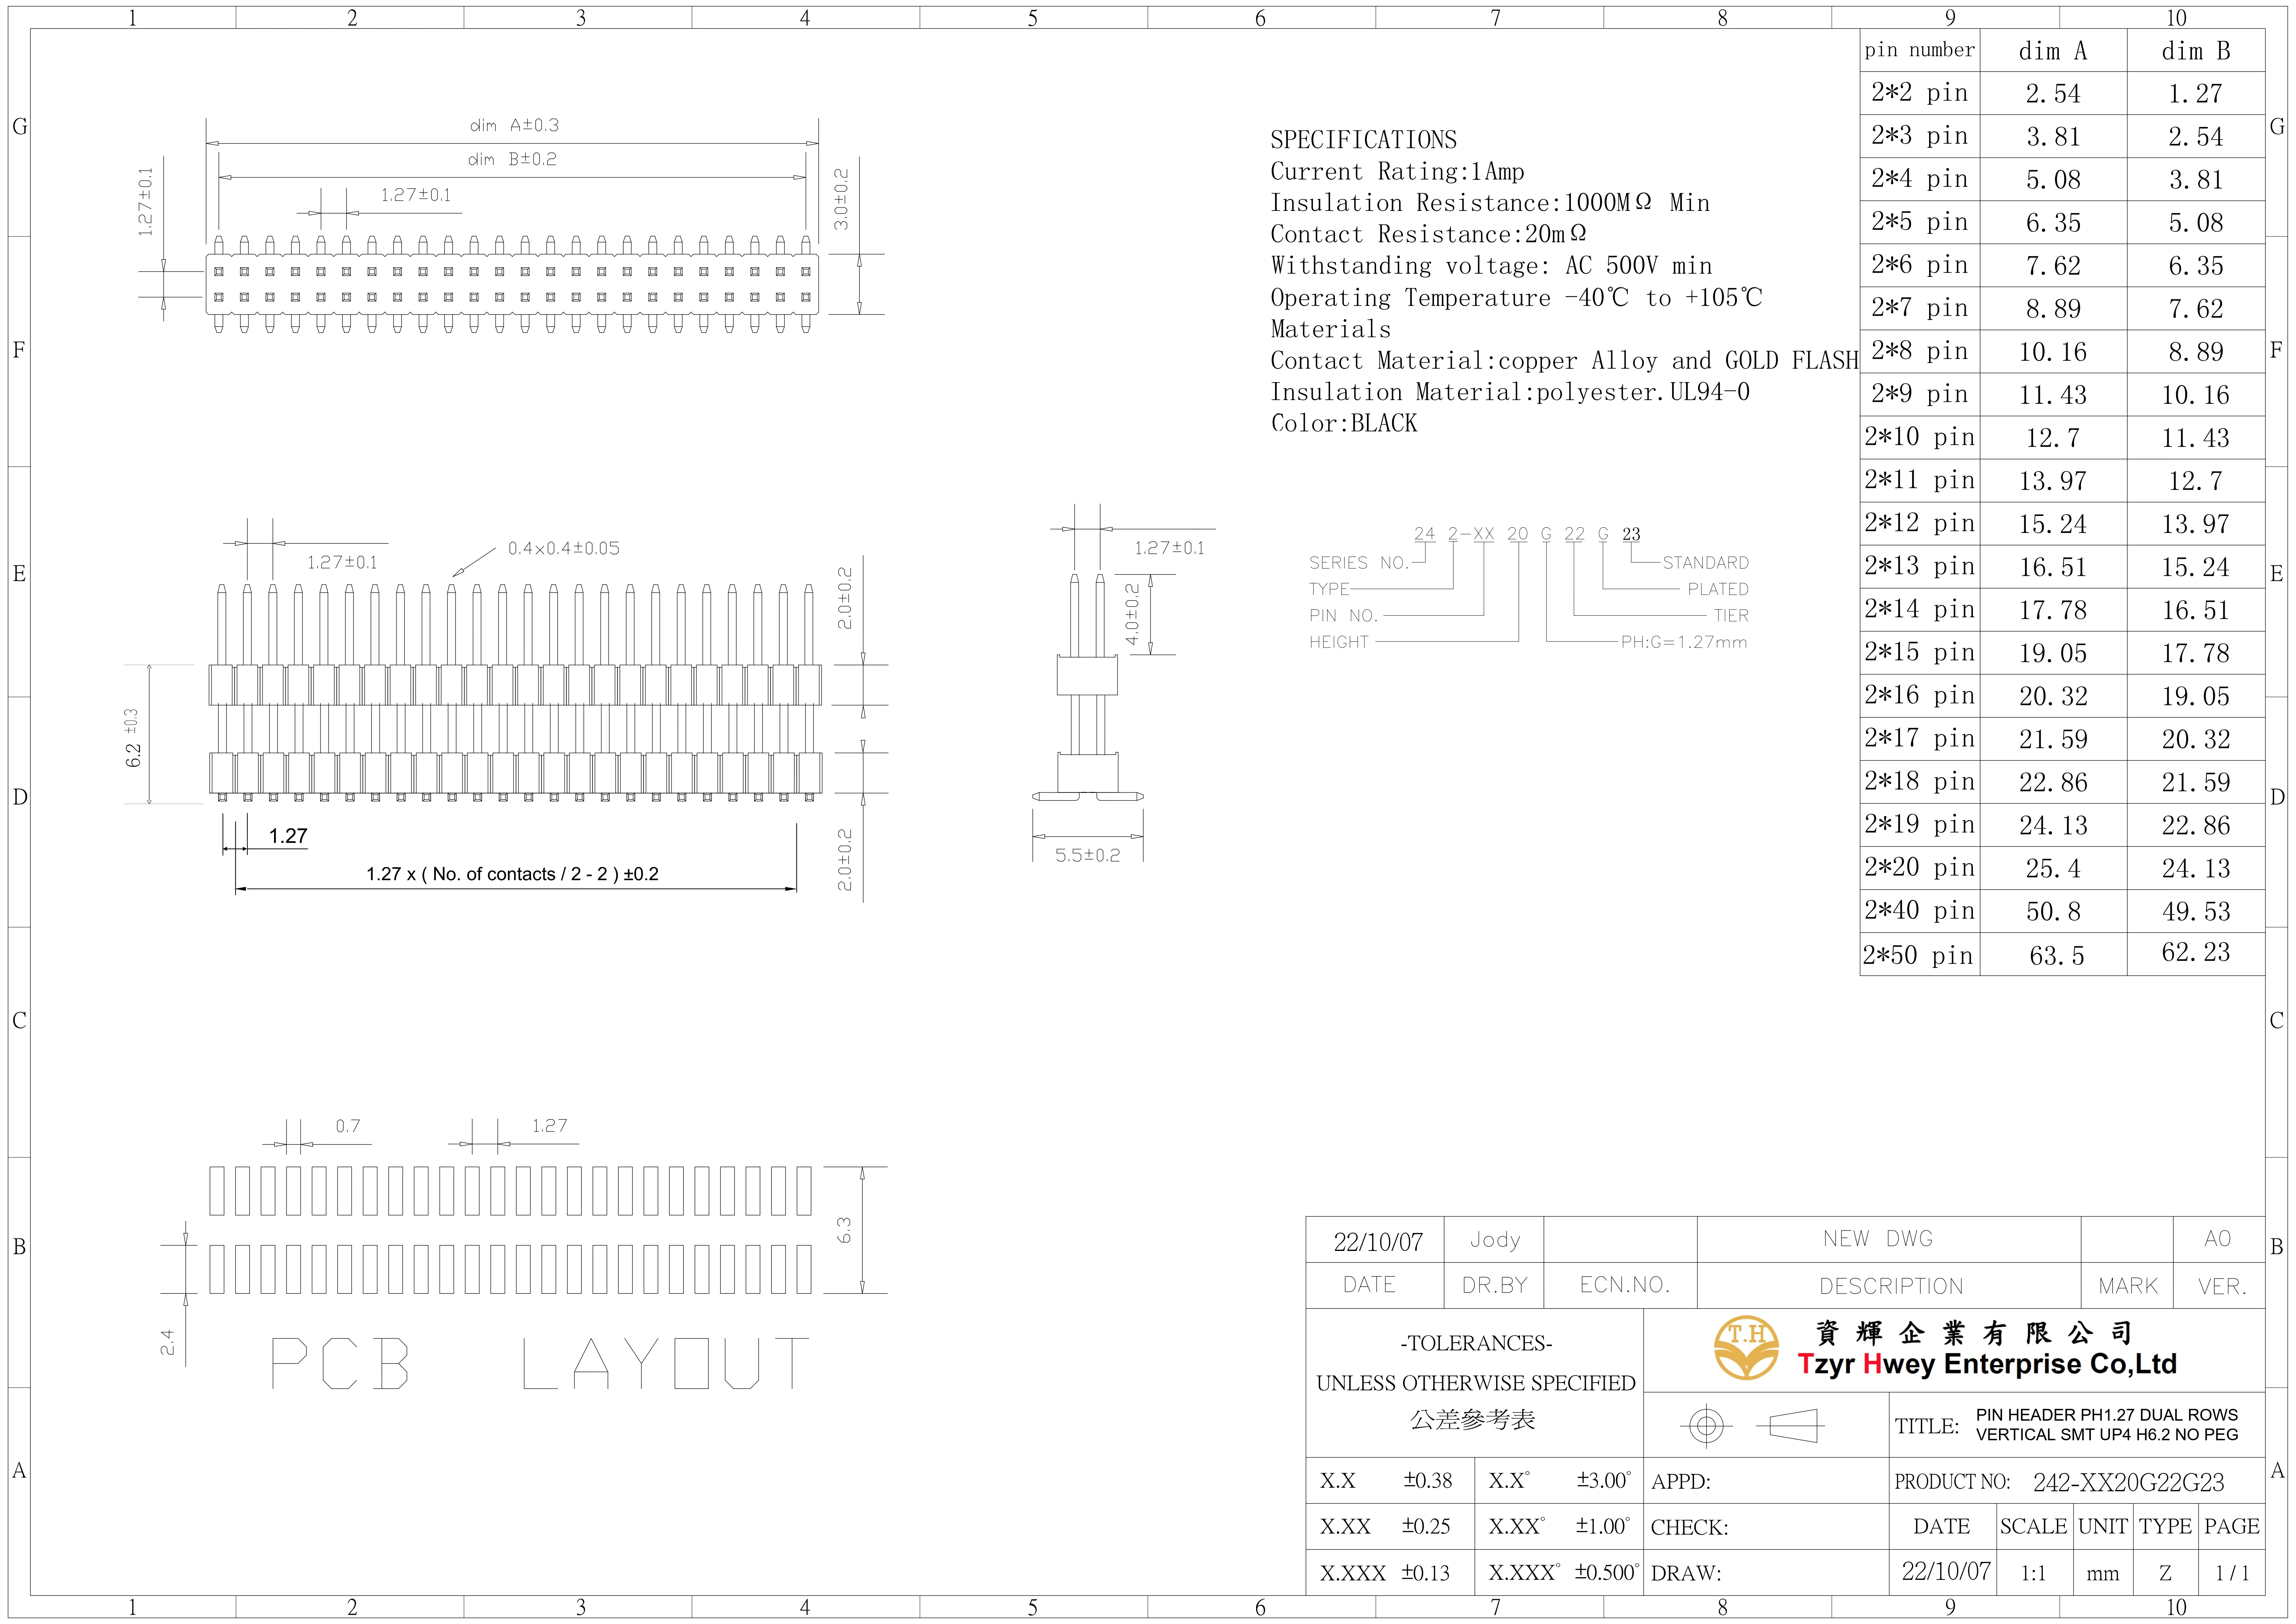Click the 'dim B' table header
2296x1624 pixels.
click(2196, 51)
